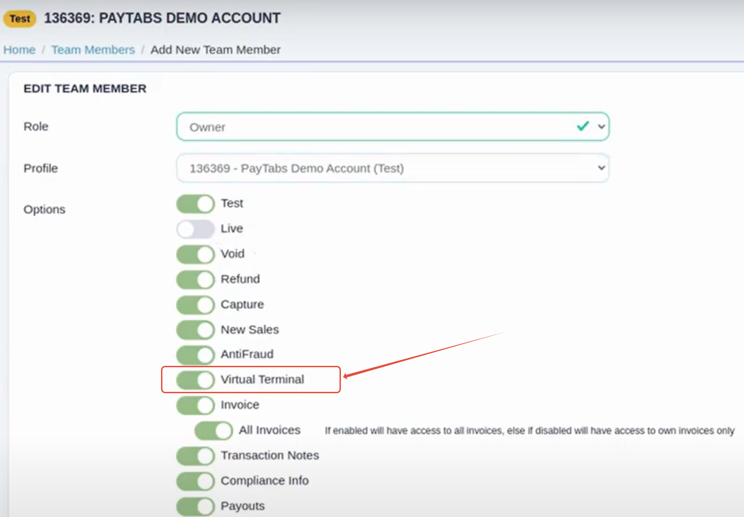Click the Refund label text

(x=240, y=279)
